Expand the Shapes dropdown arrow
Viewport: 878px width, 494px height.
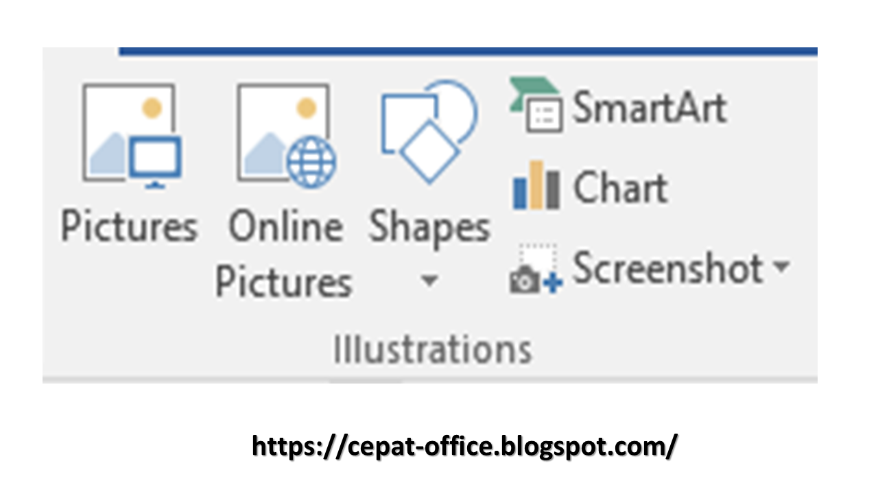(429, 280)
